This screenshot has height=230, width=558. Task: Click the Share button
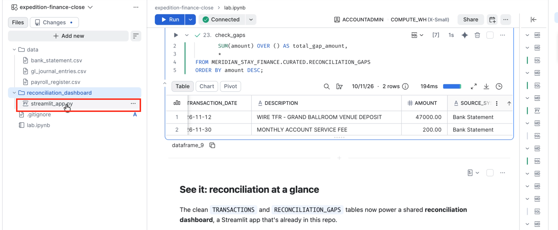(470, 19)
